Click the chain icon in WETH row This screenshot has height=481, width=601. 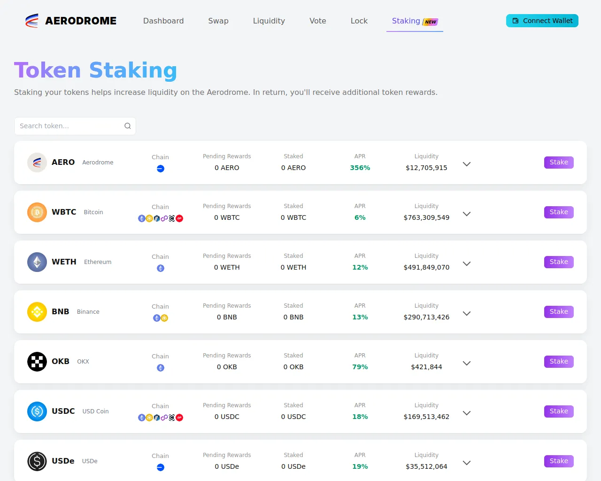161,268
